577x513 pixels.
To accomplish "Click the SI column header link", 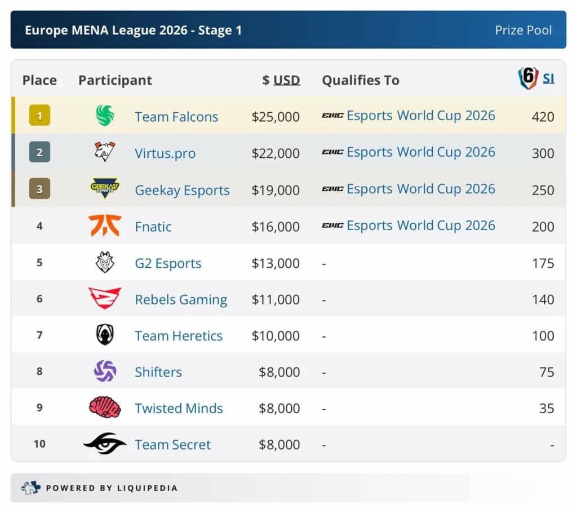I will tap(548, 78).
